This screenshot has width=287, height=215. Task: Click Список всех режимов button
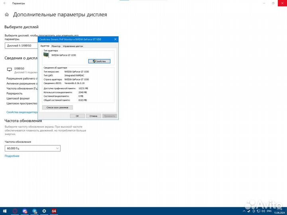point(57,107)
